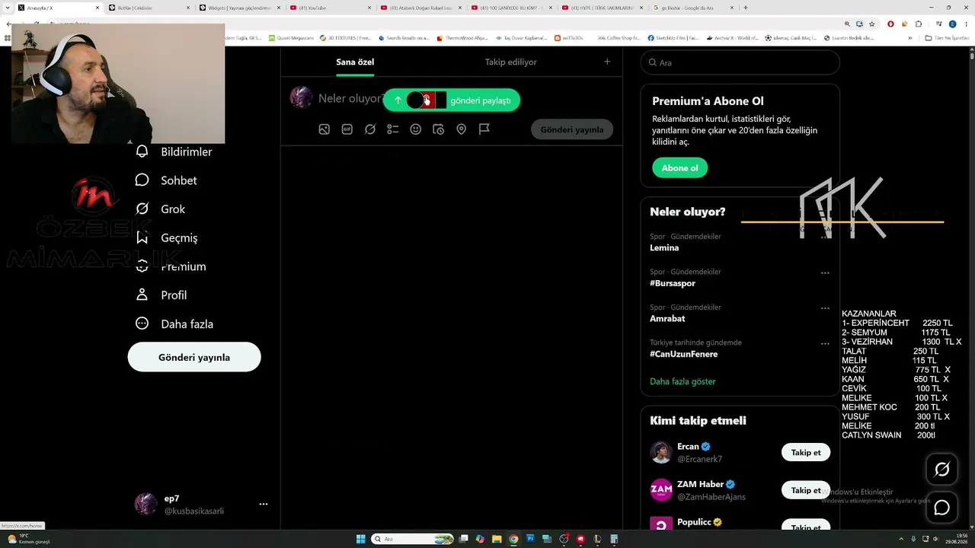
Task: Open the emoji picker in composer
Action: pyautogui.click(x=416, y=129)
